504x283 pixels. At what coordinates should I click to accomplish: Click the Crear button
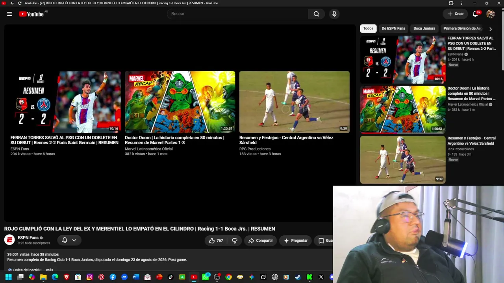click(456, 14)
